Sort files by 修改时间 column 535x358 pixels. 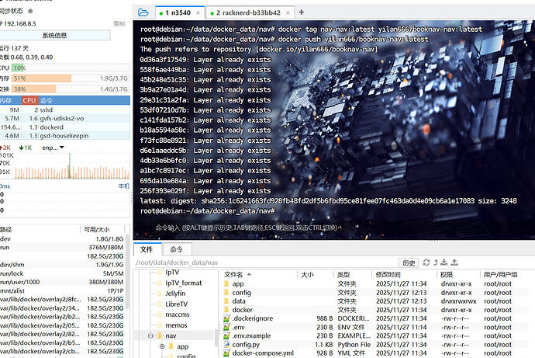coord(404,274)
